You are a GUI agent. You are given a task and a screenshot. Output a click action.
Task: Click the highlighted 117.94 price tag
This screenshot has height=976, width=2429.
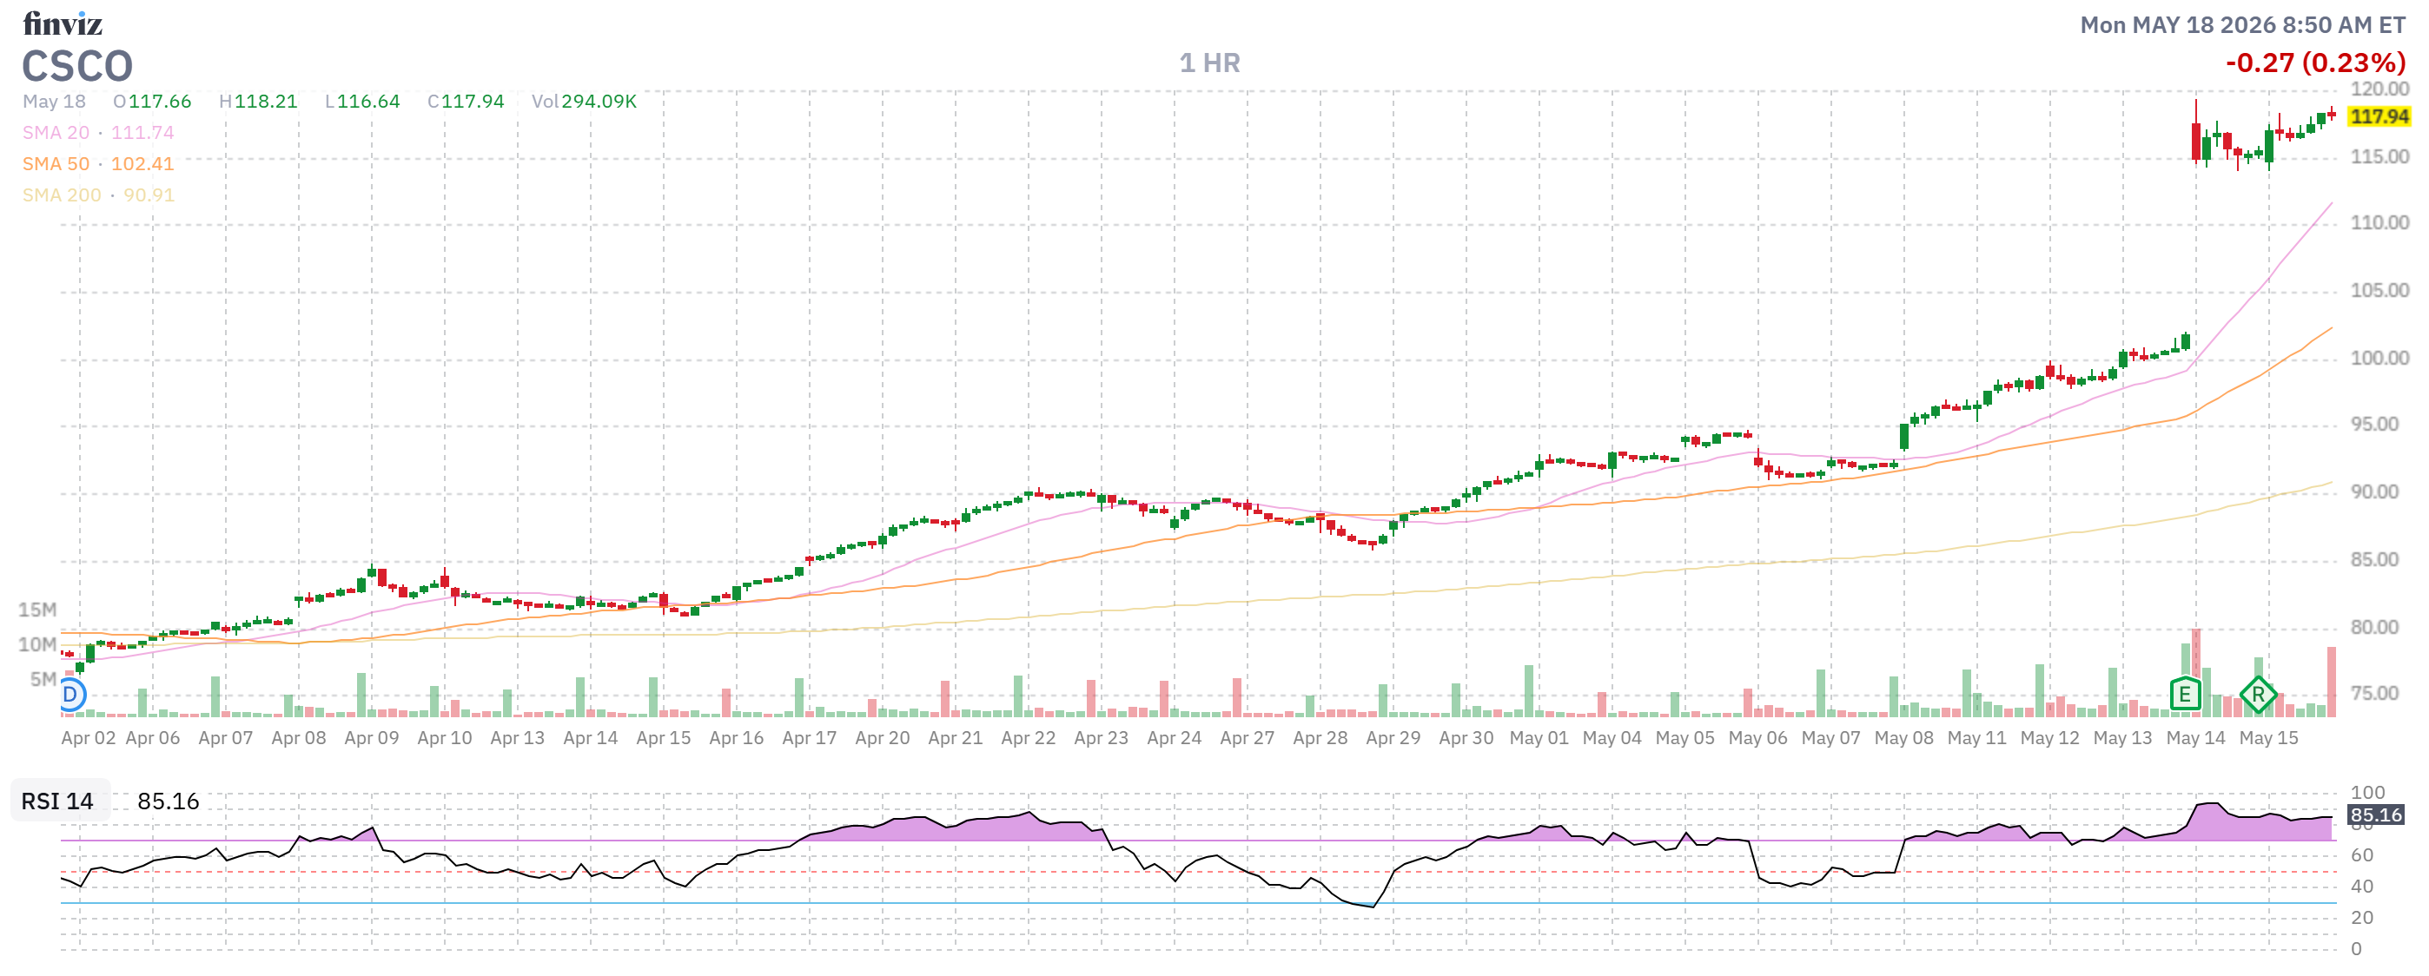(x=2378, y=117)
